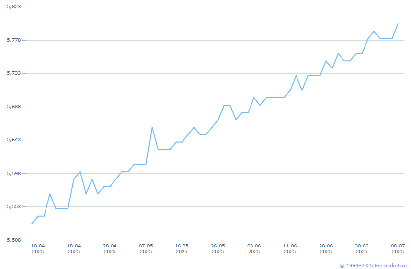This screenshot has width=411, height=269.
Task: Click the 28.04 2025 date label
Action: [110, 249]
